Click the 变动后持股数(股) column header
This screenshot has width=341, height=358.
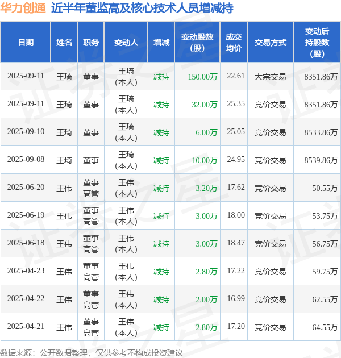[x=317, y=43]
